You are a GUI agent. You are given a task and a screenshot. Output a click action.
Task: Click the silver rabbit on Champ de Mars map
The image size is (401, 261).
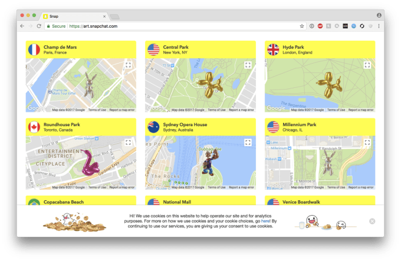point(90,85)
